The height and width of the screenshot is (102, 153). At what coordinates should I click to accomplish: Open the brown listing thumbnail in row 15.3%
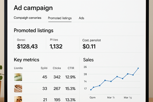(x=18, y=89)
